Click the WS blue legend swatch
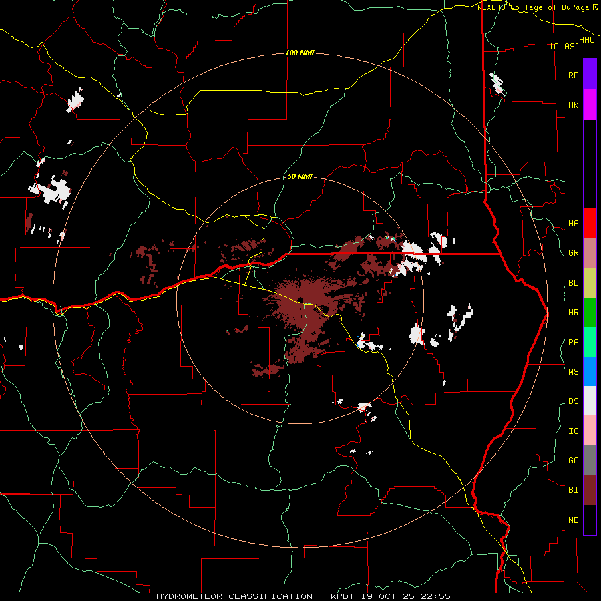Screen dimensions: 601x601 tap(590, 371)
